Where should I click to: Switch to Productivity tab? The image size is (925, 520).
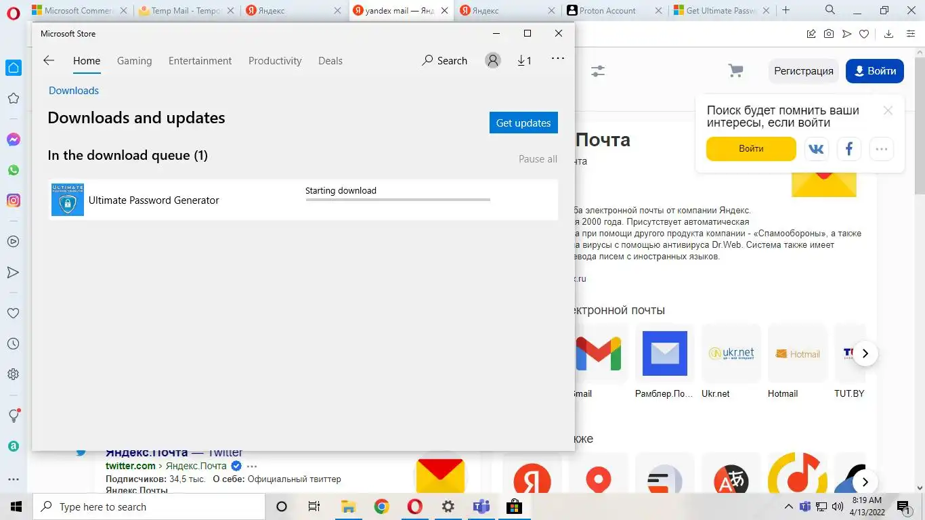(x=275, y=60)
